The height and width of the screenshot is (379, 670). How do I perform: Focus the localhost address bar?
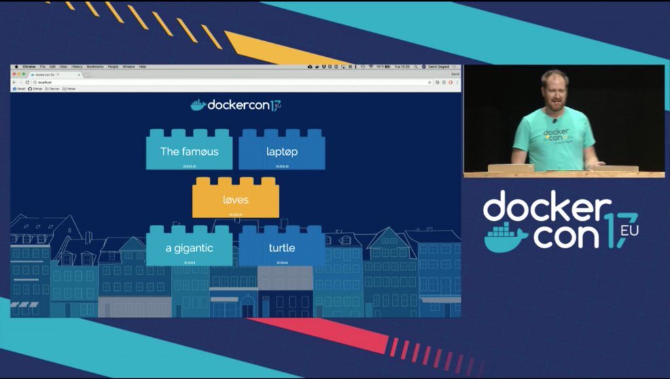tap(234, 82)
